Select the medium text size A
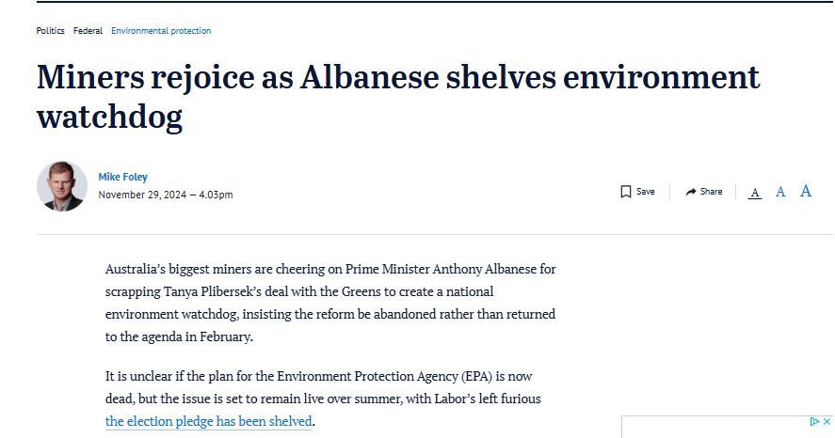This screenshot has height=438, width=835. pyautogui.click(x=780, y=192)
